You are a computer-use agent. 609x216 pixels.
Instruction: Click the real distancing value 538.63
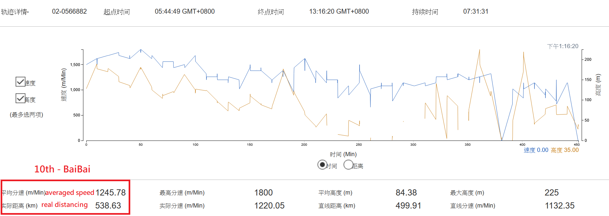tap(108, 206)
